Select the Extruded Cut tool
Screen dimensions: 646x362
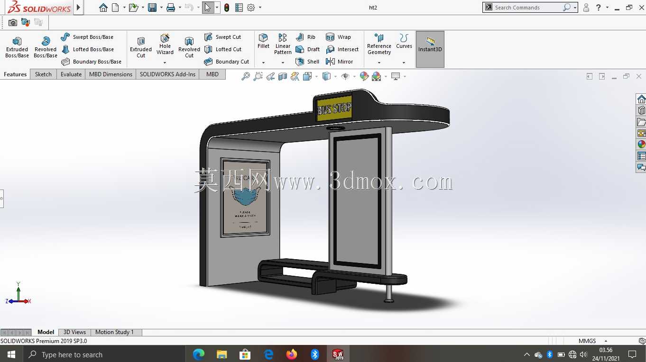click(141, 47)
